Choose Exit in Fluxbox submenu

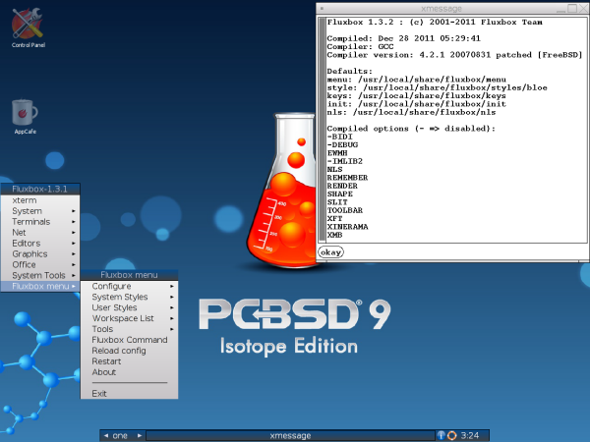click(x=129, y=394)
